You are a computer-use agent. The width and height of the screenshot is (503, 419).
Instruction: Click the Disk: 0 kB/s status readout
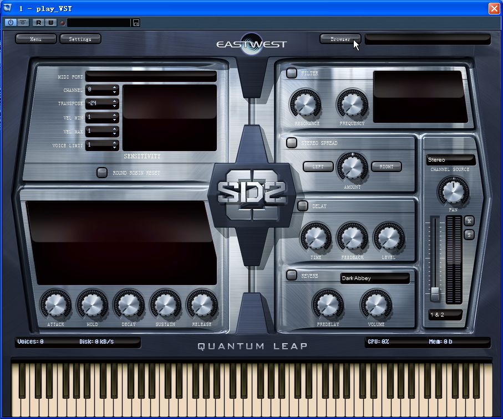pyautogui.click(x=96, y=342)
